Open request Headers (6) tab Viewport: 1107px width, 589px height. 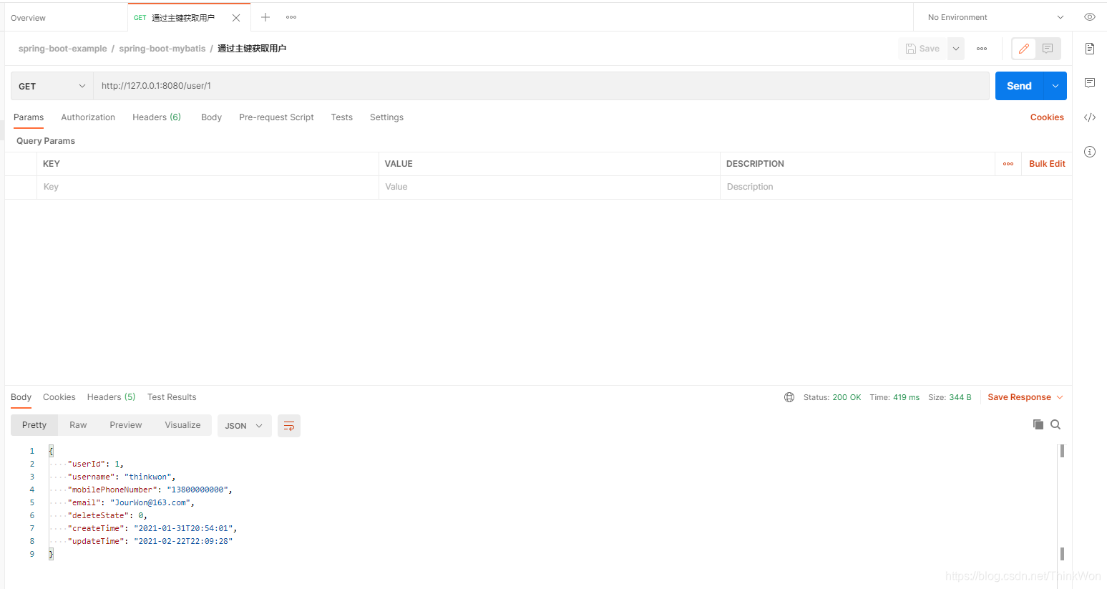click(157, 117)
